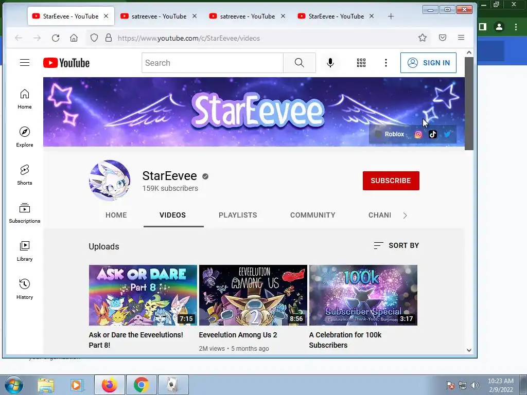Click the YouTube search input field
Screen dimensions: 527x395
pyautogui.click(x=213, y=63)
